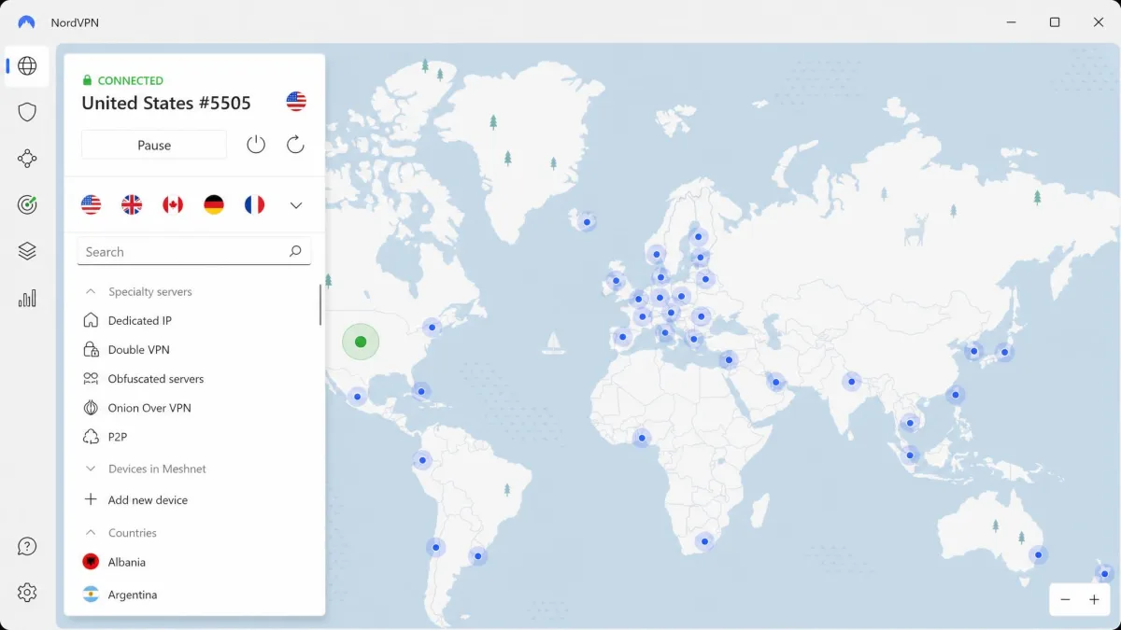Quick connect to Canada flag
The width and height of the screenshot is (1121, 630).
point(173,204)
